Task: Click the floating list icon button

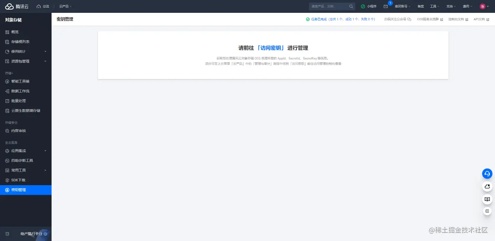Action: [487, 211]
